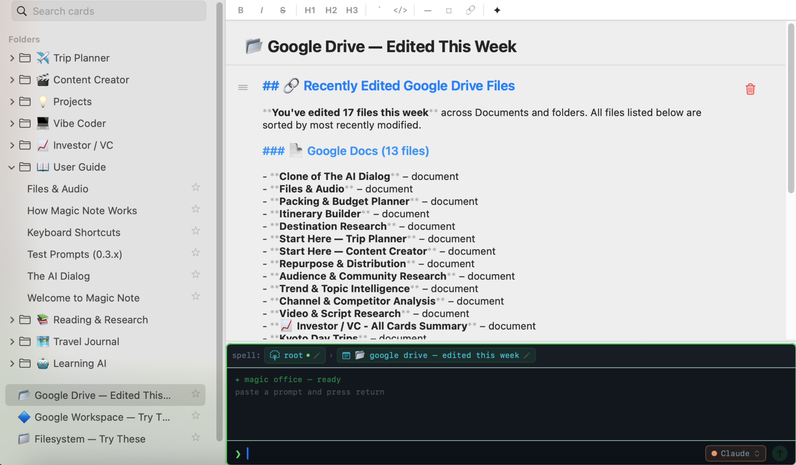Star Google Drive — Edited This card
The width and height of the screenshot is (796, 465).
196,394
